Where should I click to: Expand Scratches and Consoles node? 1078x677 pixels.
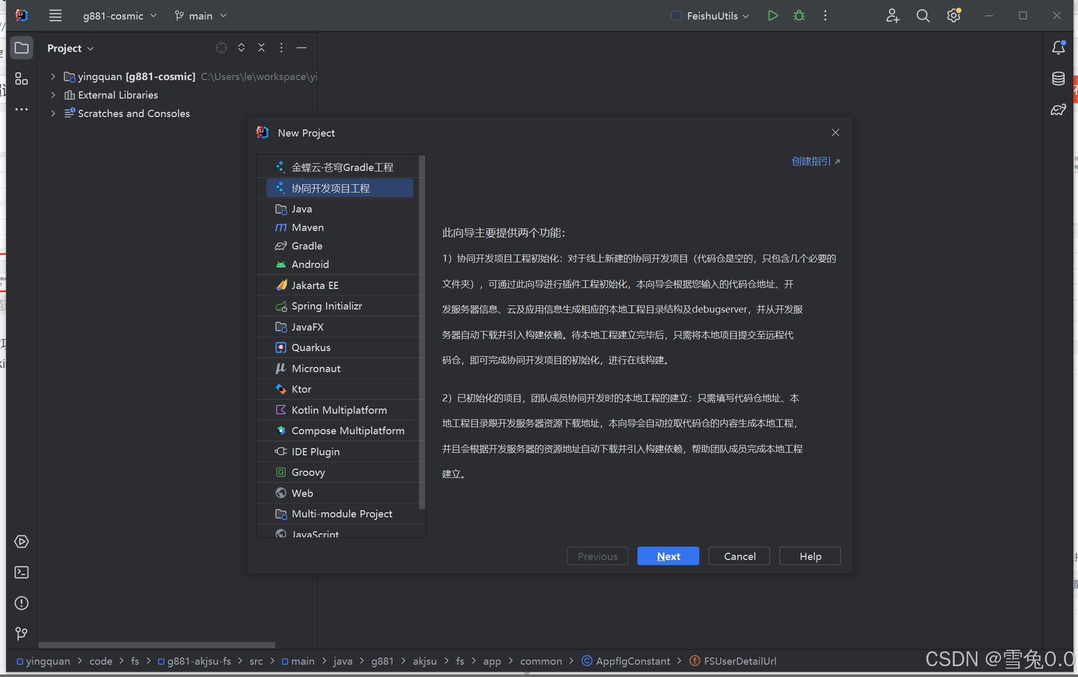[x=53, y=113]
